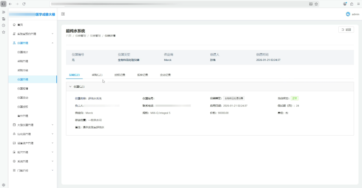Bookmark the page using the star in the address bar
The image size is (362, 188).
tap(316, 4)
